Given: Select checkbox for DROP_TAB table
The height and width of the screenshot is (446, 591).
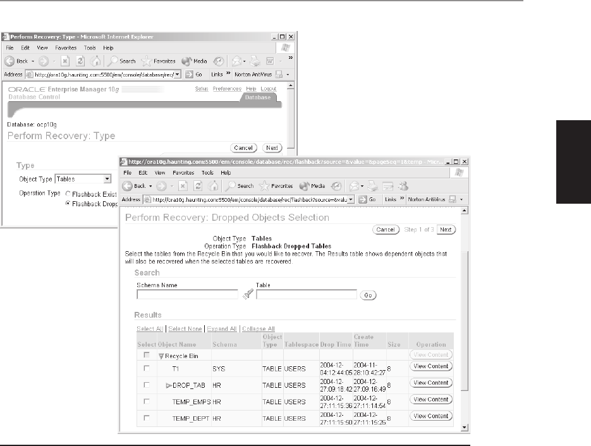Looking at the screenshot, I should (147, 385).
